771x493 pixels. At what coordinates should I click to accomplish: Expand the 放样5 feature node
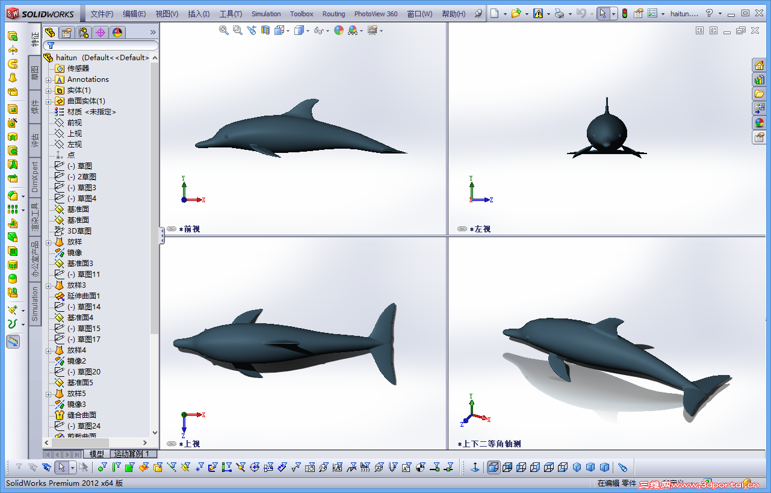[x=49, y=394]
